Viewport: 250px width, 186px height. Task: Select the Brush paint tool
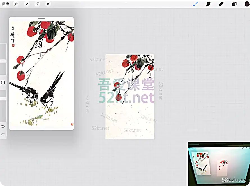pos(195,4)
